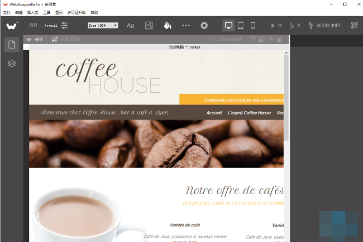Open the paint bucket color theme tool
The width and height of the screenshot is (363, 242).
[168, 26]
